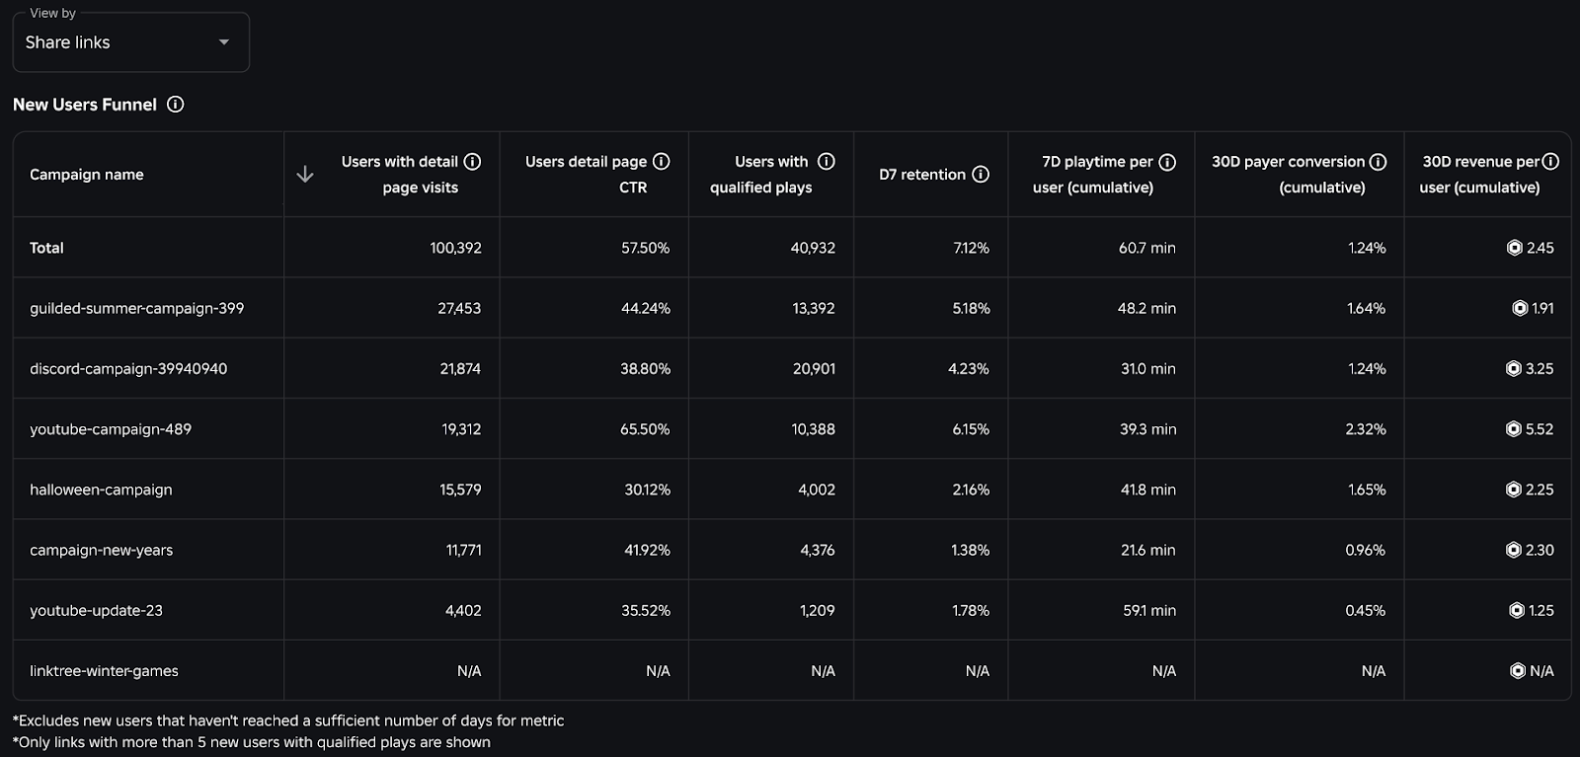This screenshot has width=1580, height=757.
Task: Click info icon for Users detail page CTR
Action: tap(662, 162)
